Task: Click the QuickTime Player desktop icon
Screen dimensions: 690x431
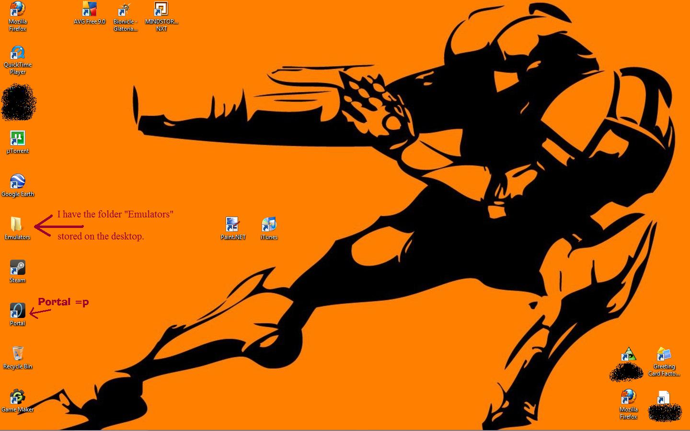Action: pyautogui.click(x=18, y=60)
